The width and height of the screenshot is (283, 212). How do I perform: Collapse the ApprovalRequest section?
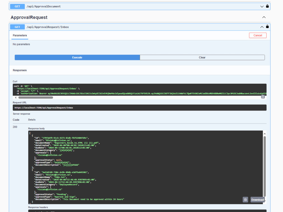pyautogui.click(x=264, y=17)
